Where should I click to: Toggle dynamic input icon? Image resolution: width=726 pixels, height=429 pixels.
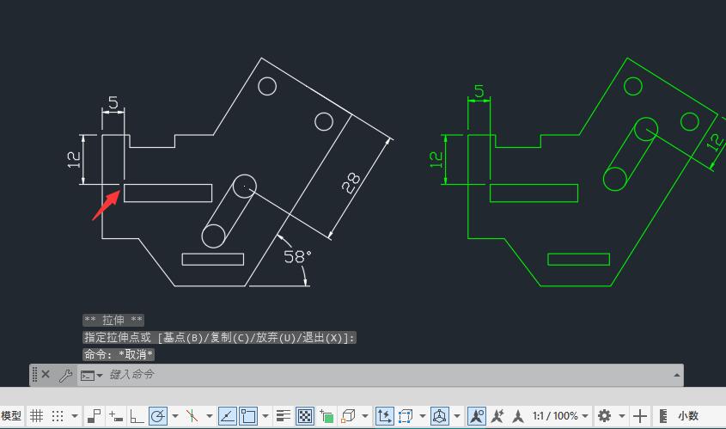[116, 416]
